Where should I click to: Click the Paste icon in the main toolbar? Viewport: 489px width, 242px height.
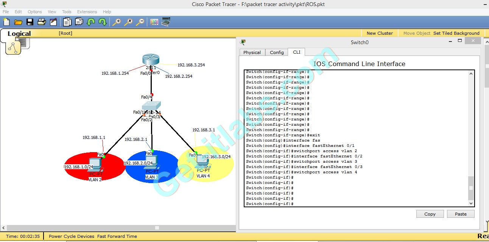(79, 22)
